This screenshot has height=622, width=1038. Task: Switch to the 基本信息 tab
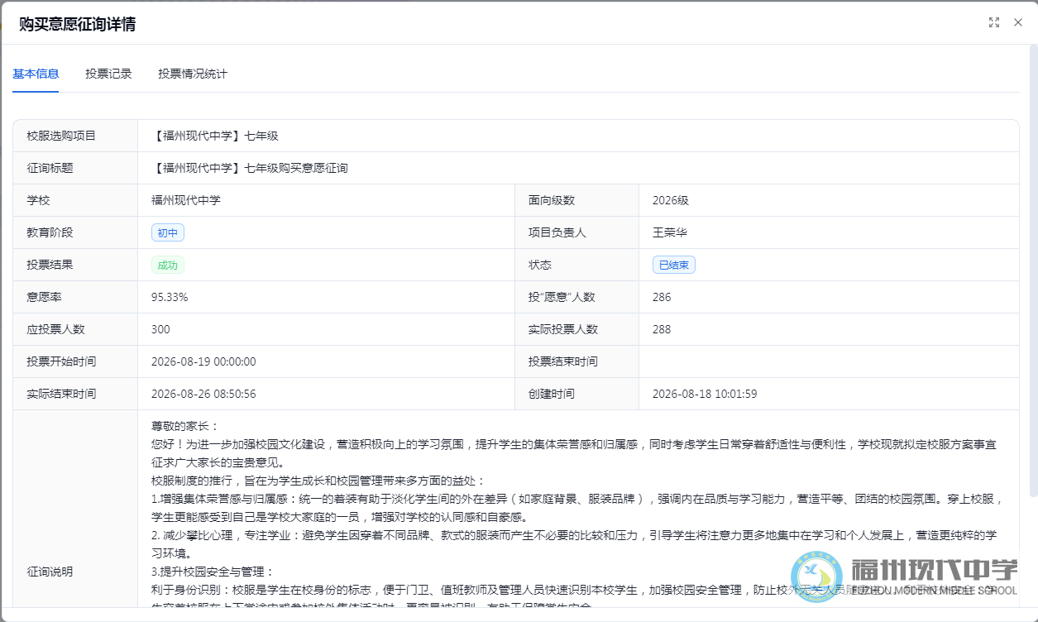(36, 74)
